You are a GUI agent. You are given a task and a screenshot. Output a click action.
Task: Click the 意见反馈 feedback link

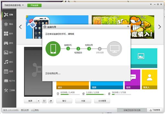[x=24, y=110]
